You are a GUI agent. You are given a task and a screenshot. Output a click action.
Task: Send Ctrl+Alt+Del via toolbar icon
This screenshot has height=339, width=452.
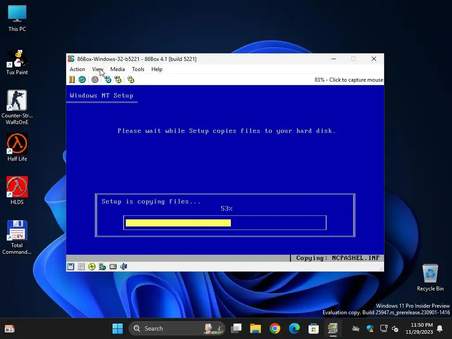[108, 79]
